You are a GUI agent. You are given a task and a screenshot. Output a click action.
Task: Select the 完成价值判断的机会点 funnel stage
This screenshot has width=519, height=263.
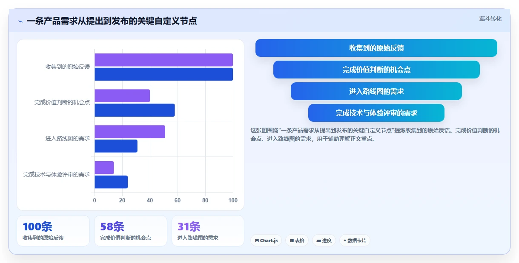(376, 70)
